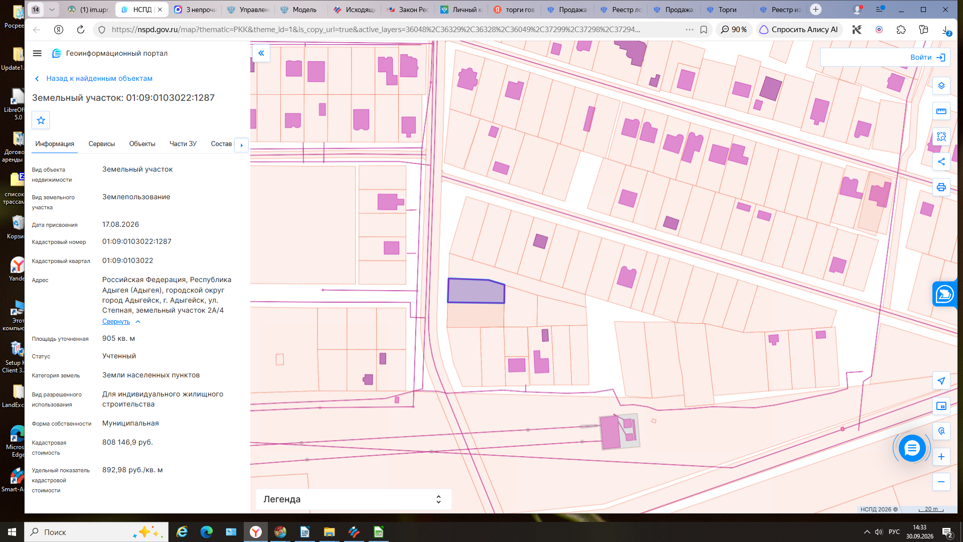Open the map layers icon
This screenshot has width=963, height=542.
(x=941, y=86)
